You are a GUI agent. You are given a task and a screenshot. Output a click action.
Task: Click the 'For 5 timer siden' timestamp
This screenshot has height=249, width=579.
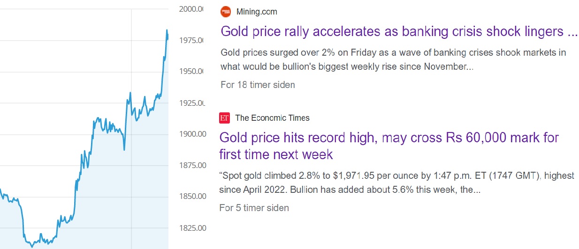tap(254, 207)
